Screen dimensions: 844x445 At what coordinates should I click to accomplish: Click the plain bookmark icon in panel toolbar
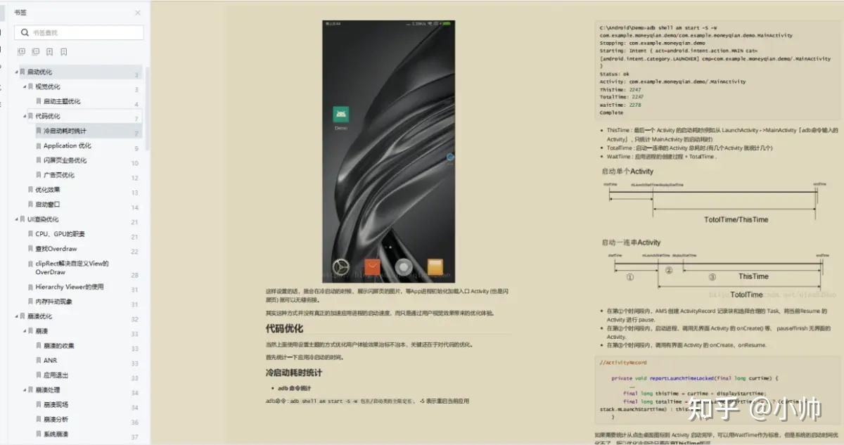point(64,51)
